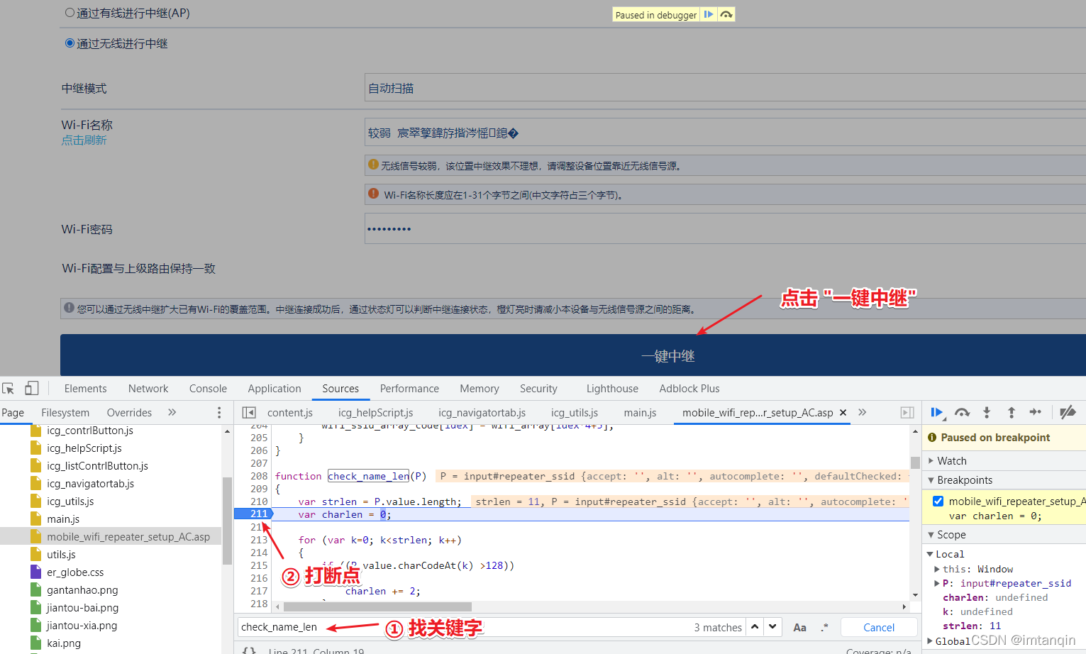Hide the navigator sidebar
The width and height of the screenshot is (1086, 654).
(x=249, y=412)
